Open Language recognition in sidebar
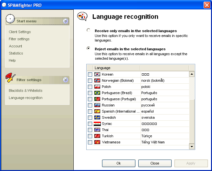 pos(26,98)
